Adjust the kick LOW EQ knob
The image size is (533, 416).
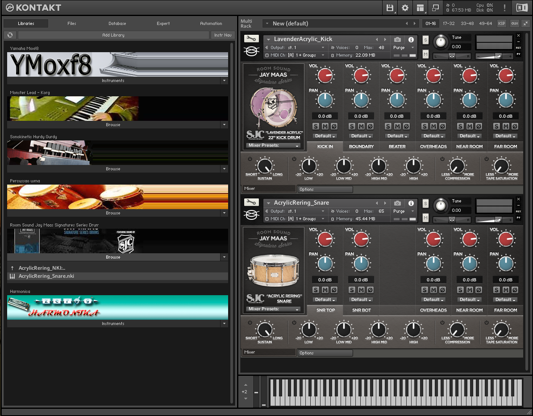(308, 166)
